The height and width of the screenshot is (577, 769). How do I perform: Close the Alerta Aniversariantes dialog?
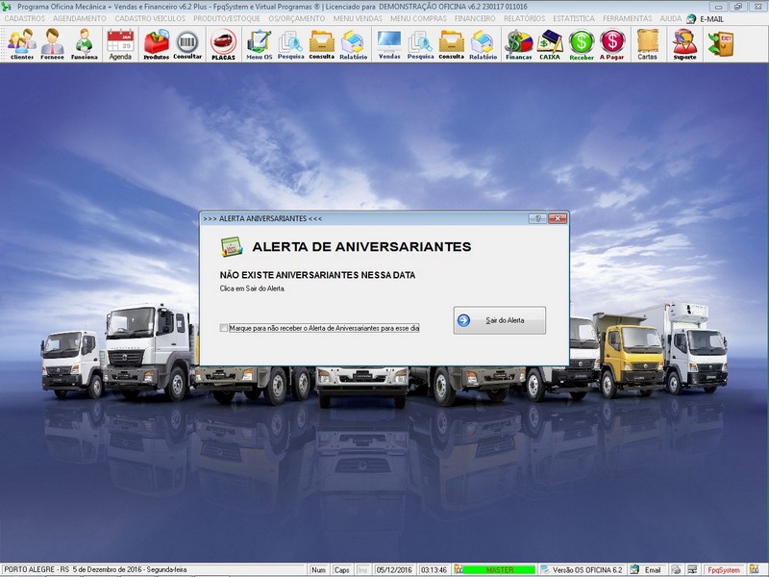point(558,218)
